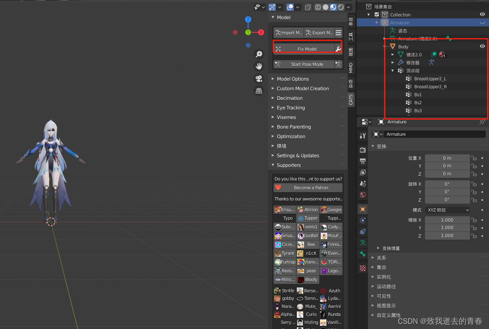Click Start Pose Mode button
The width and height of the screenshot is (489, 329).
(x=304, y=64)
